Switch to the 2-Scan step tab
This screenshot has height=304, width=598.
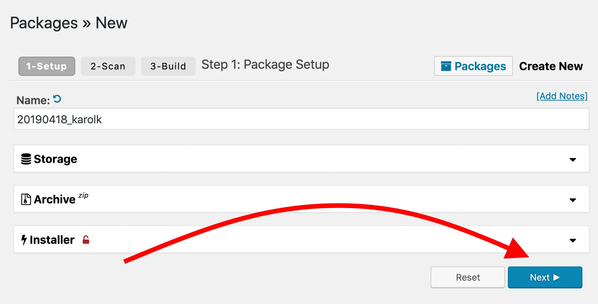click(x=108, y=66)
